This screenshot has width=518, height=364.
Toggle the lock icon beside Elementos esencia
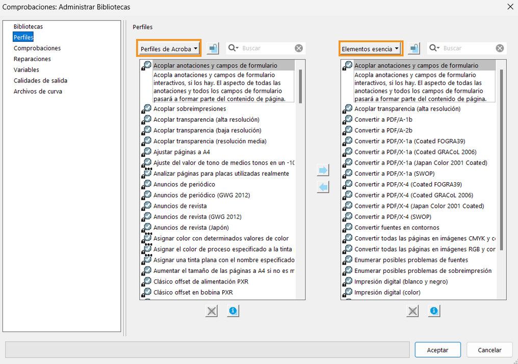pos(413,48)
